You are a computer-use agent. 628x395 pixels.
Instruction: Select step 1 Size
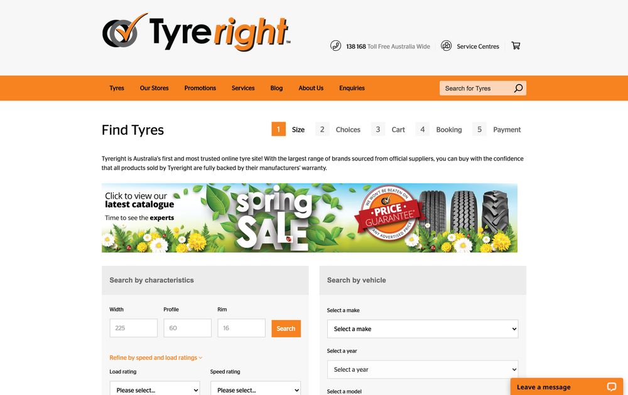point(288,129)
